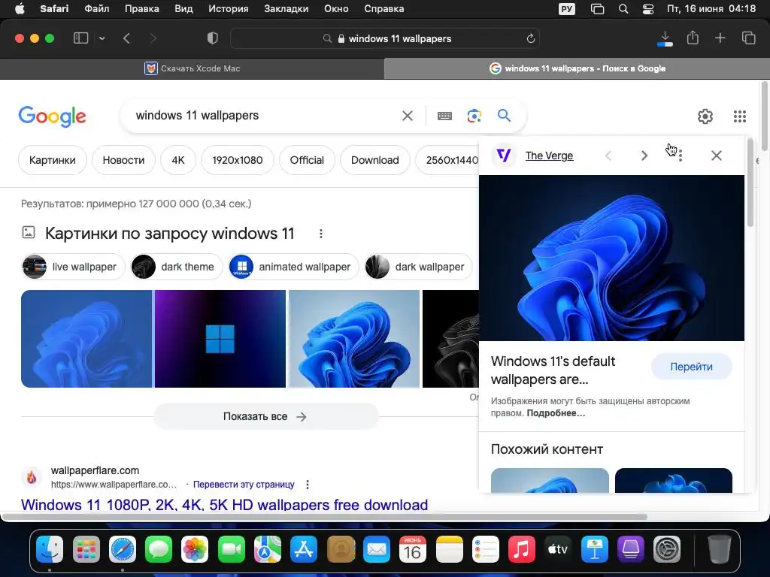Image resolution: width=770 pixels, height=577 pixels.
Task: Apply the 'Official' filter chip
Action: 307,160
